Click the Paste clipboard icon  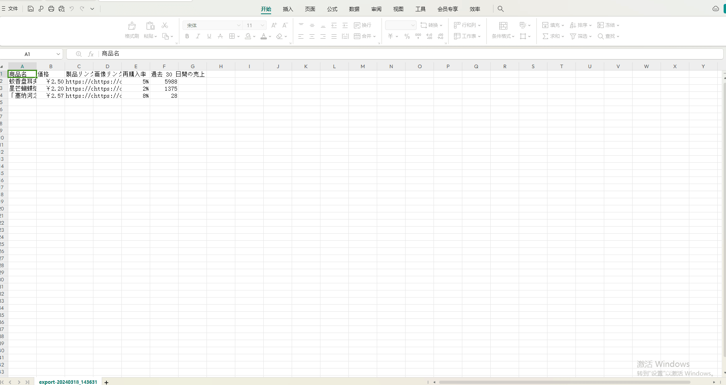[150, 26]
